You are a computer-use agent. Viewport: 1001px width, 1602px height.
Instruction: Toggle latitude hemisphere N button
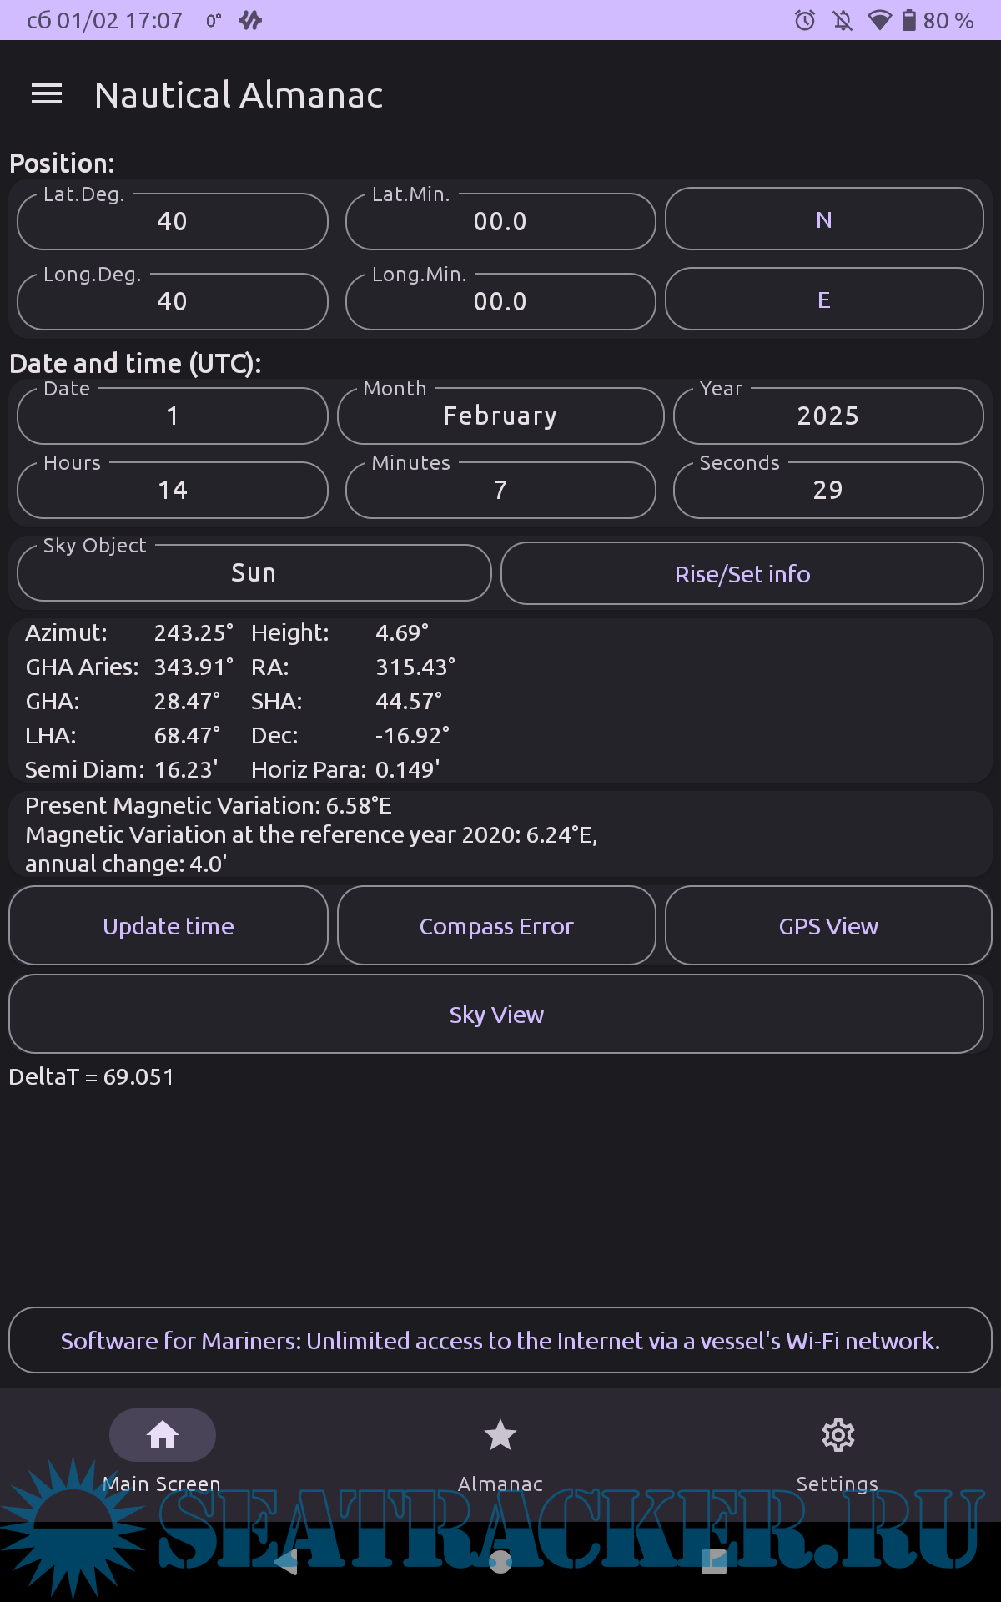[824, 219]
